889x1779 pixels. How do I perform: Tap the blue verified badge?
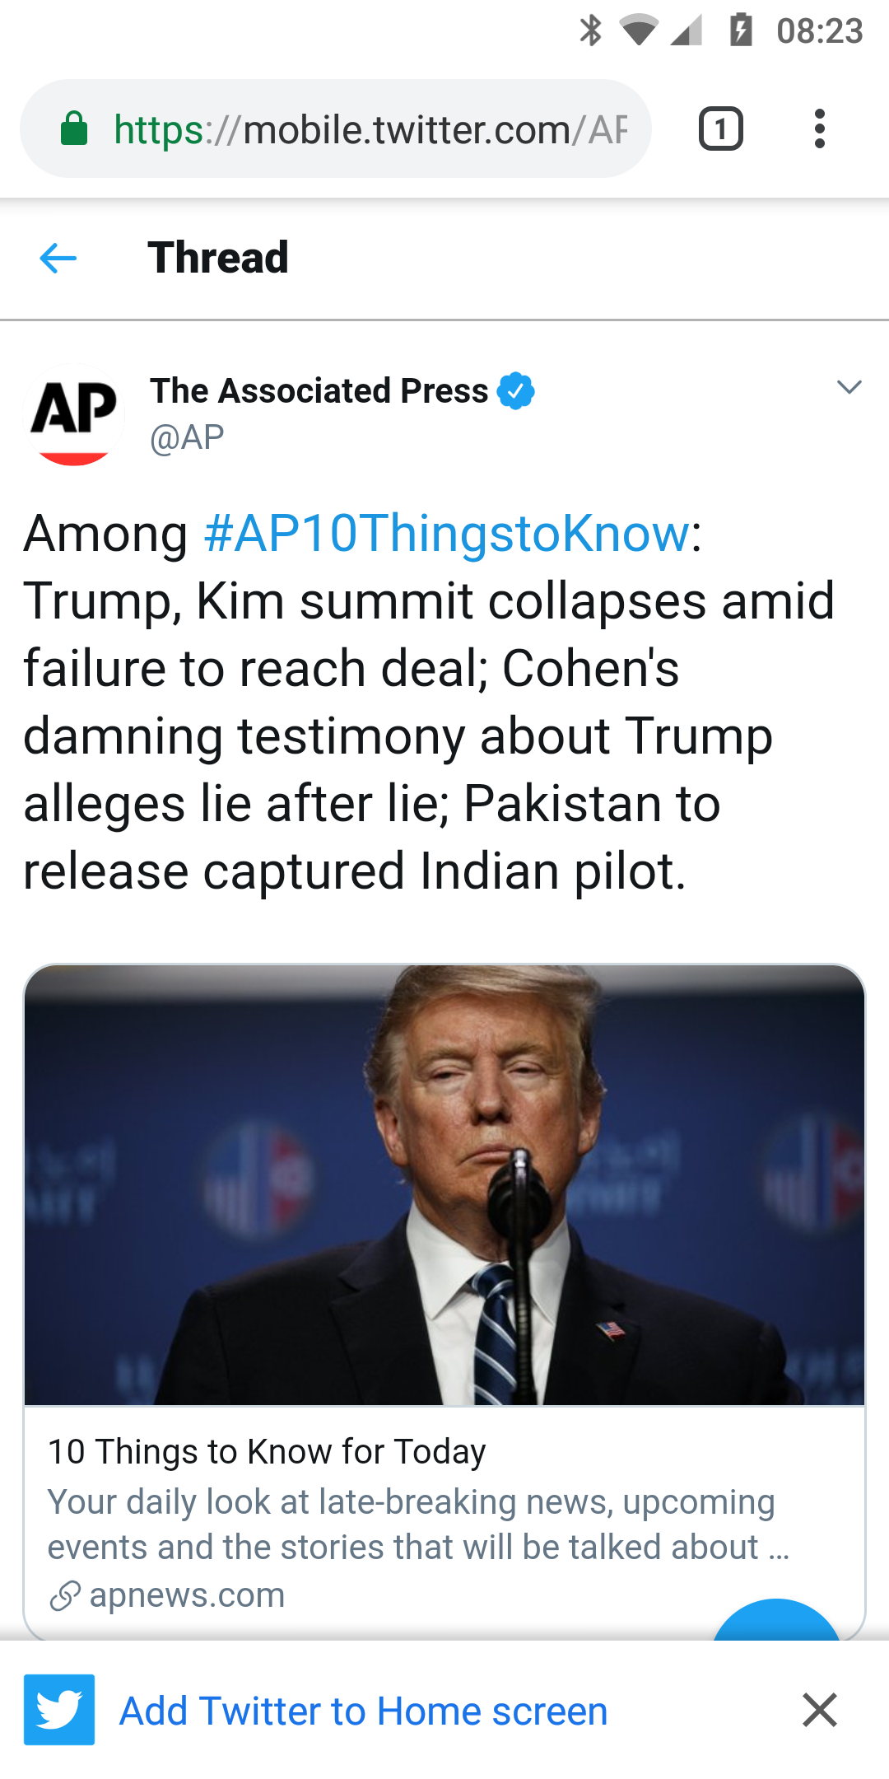(x=516, y=390)
